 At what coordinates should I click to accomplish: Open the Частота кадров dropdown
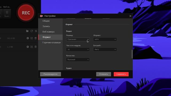(78, 49)
